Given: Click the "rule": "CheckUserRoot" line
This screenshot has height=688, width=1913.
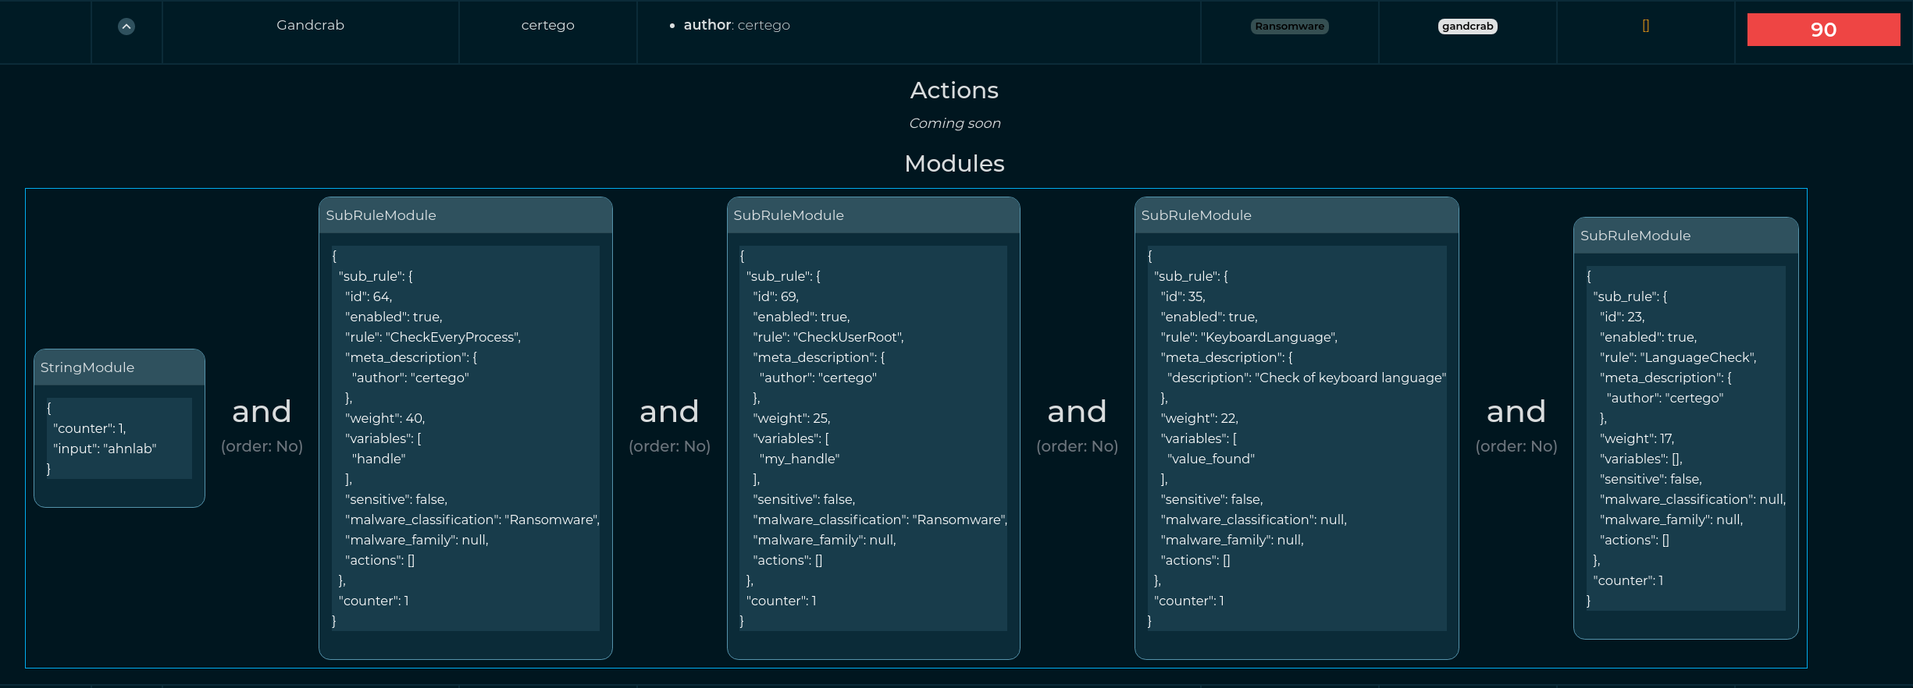Looking at the screenshot, I should [828, 337].
